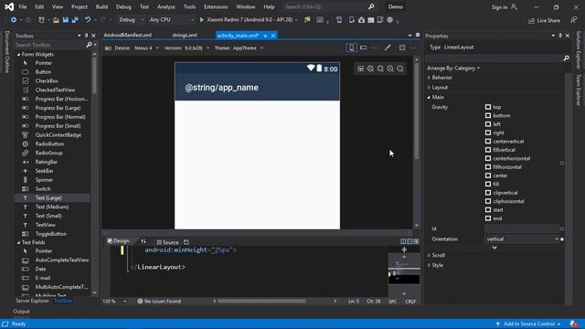Click the Open File folder icon
The height and width of the screenshot is (329, 585).
coord(56,20)
